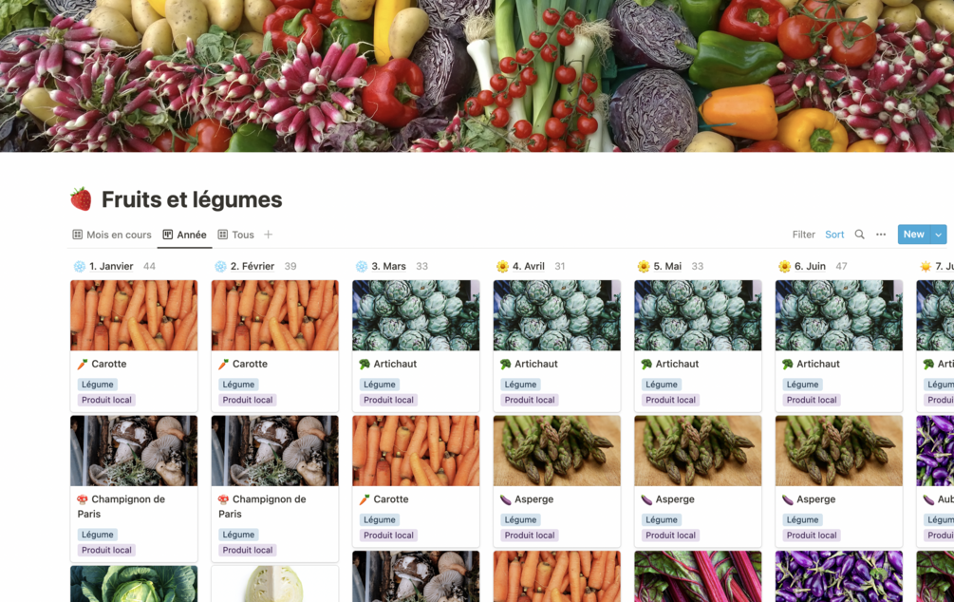Click Produit local tag on Avril Asperge card

pyautogui.click(x=530, y=535)
